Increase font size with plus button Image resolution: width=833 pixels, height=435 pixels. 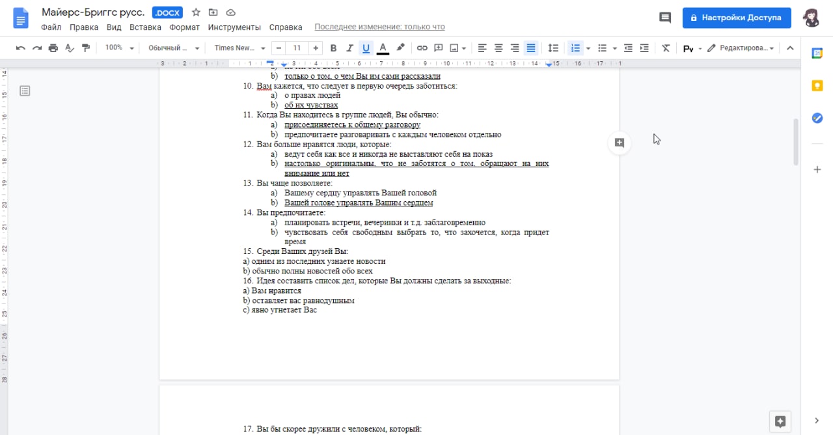316,48
